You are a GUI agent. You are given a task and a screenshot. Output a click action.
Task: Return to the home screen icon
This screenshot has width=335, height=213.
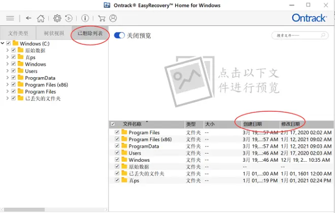[x=41, y=18]
